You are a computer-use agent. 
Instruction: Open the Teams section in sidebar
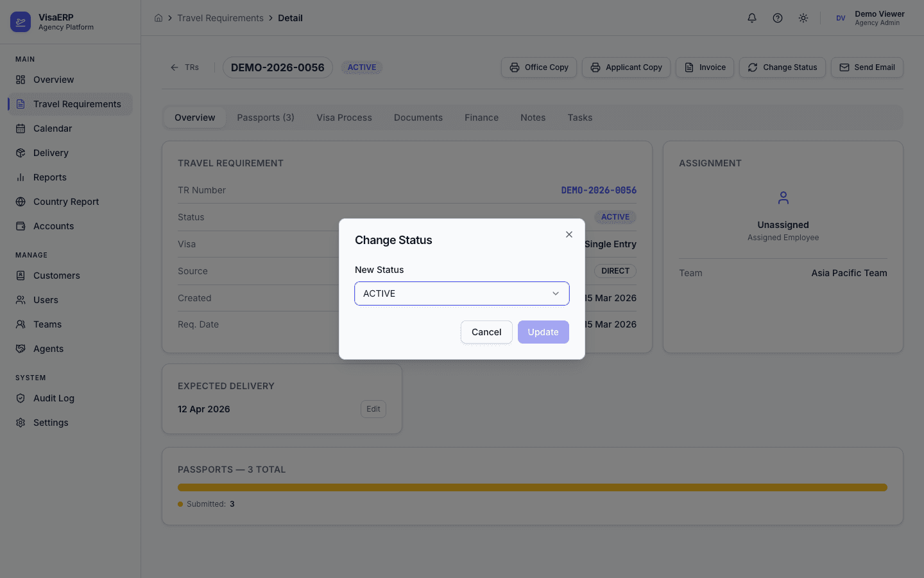(x=47, y=324)
